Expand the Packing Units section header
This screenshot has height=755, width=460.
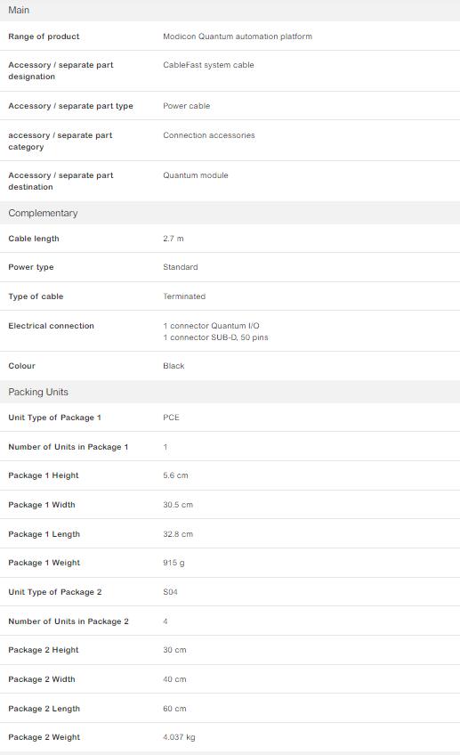coord(230,392)
